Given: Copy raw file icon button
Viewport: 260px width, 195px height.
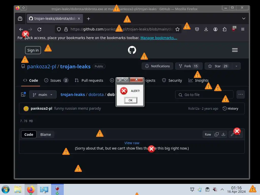Looking at the screenshot, I should click(x=216, y=134).
